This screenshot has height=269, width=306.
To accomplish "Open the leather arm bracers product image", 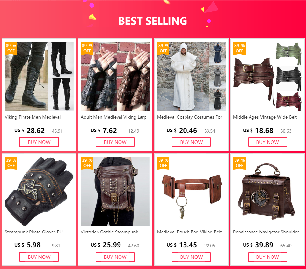I will pos(115,77).
